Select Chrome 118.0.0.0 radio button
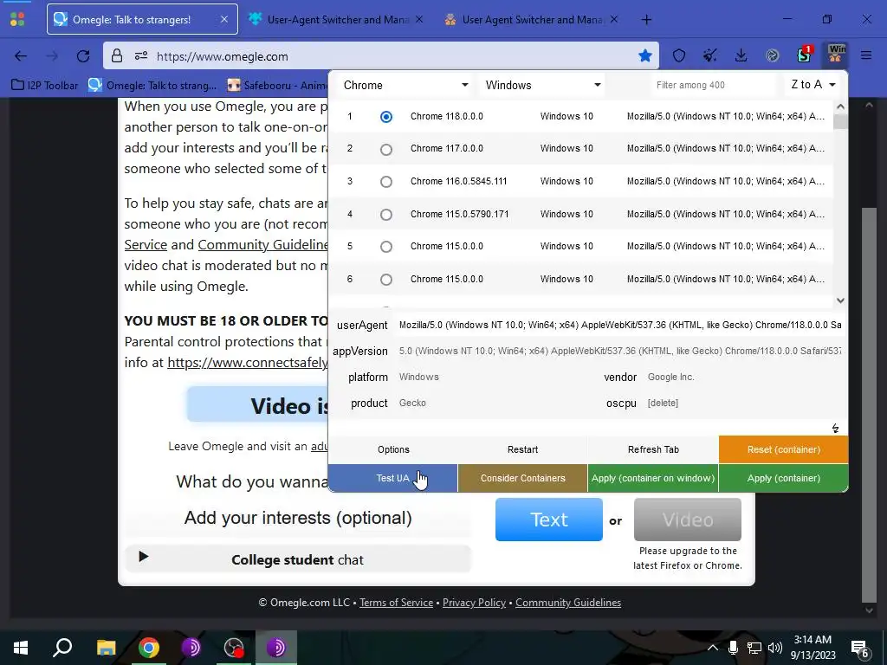The height and width of the screenshot is (665, 887). (x=385, y=117)
